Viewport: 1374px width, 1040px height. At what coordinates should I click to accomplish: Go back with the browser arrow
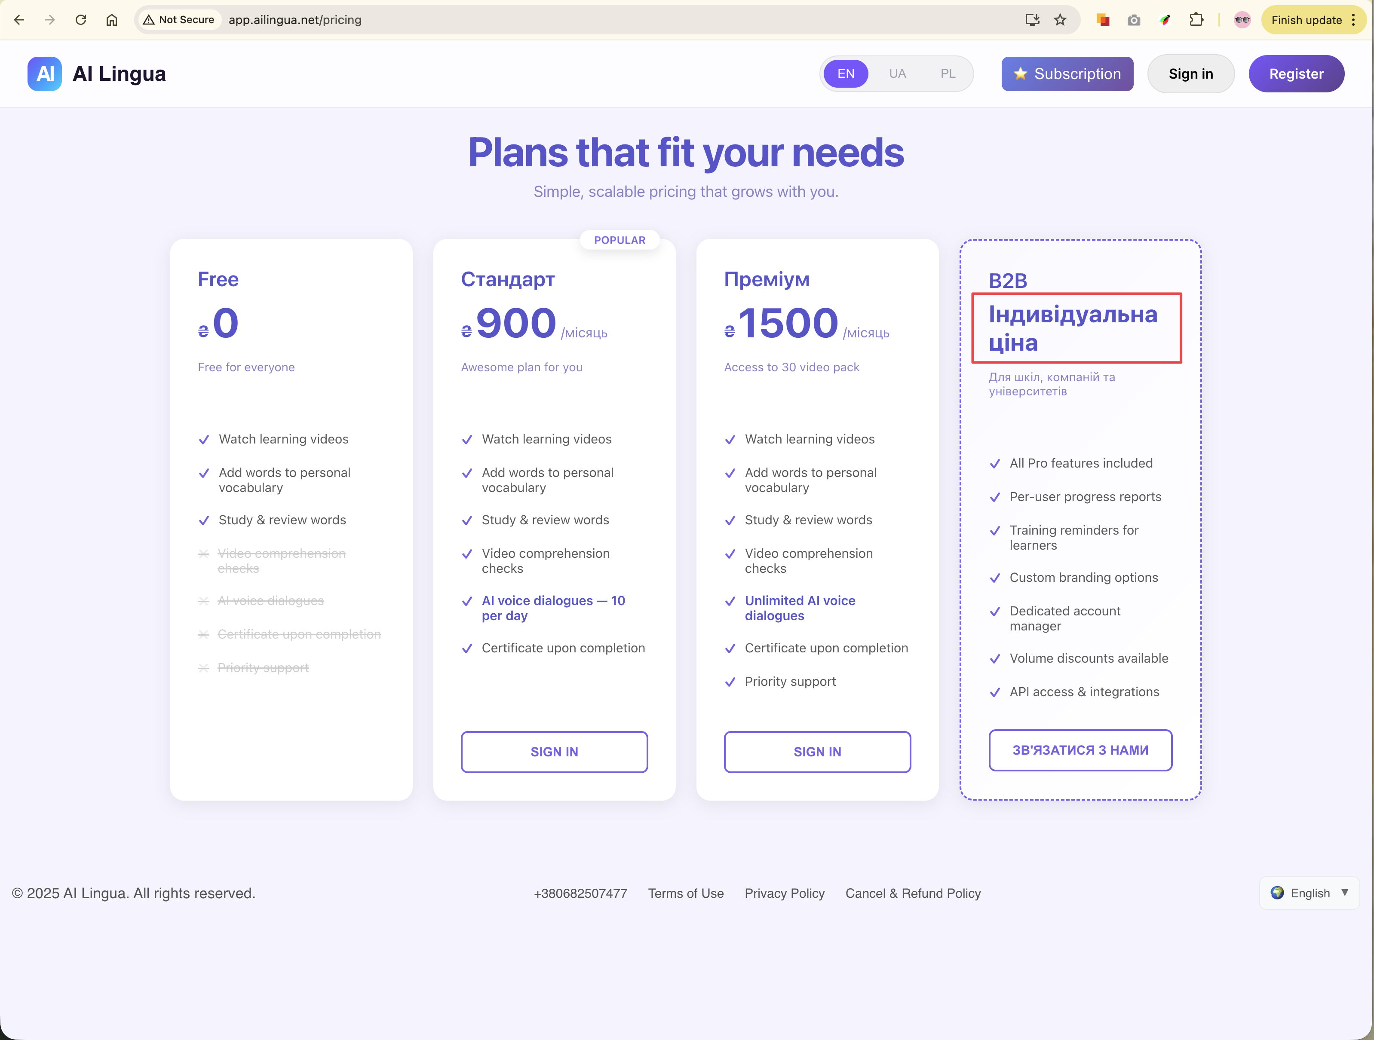click(x=19, y=20)
